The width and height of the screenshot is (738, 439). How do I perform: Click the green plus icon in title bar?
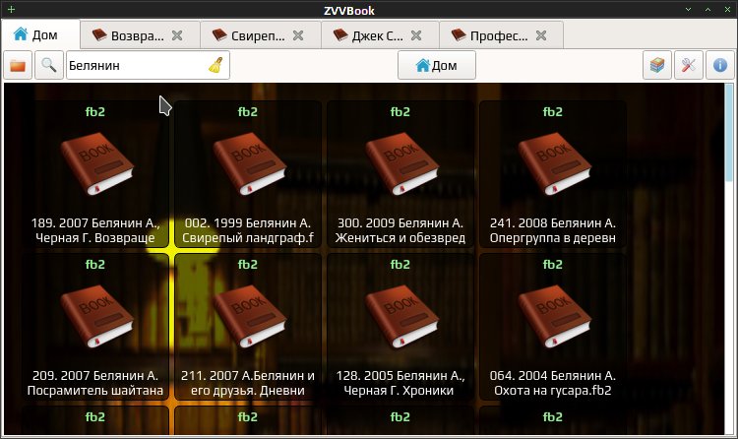[11, 10]
